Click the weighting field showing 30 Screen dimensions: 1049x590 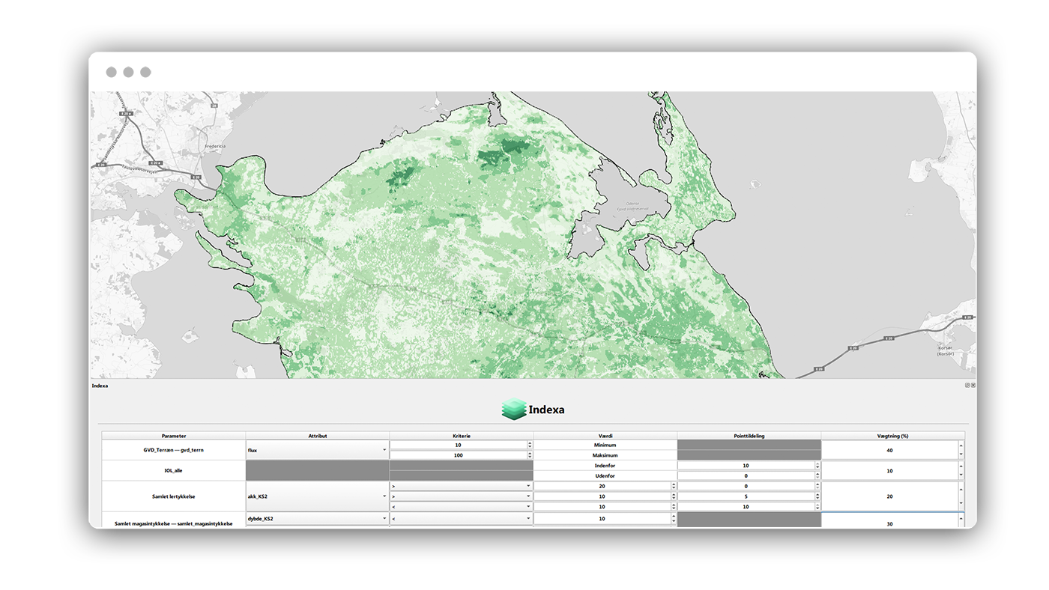[889, 523]
